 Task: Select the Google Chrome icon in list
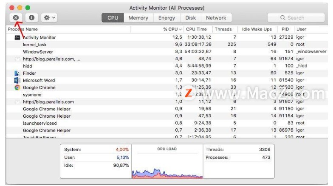click(17, 87)
